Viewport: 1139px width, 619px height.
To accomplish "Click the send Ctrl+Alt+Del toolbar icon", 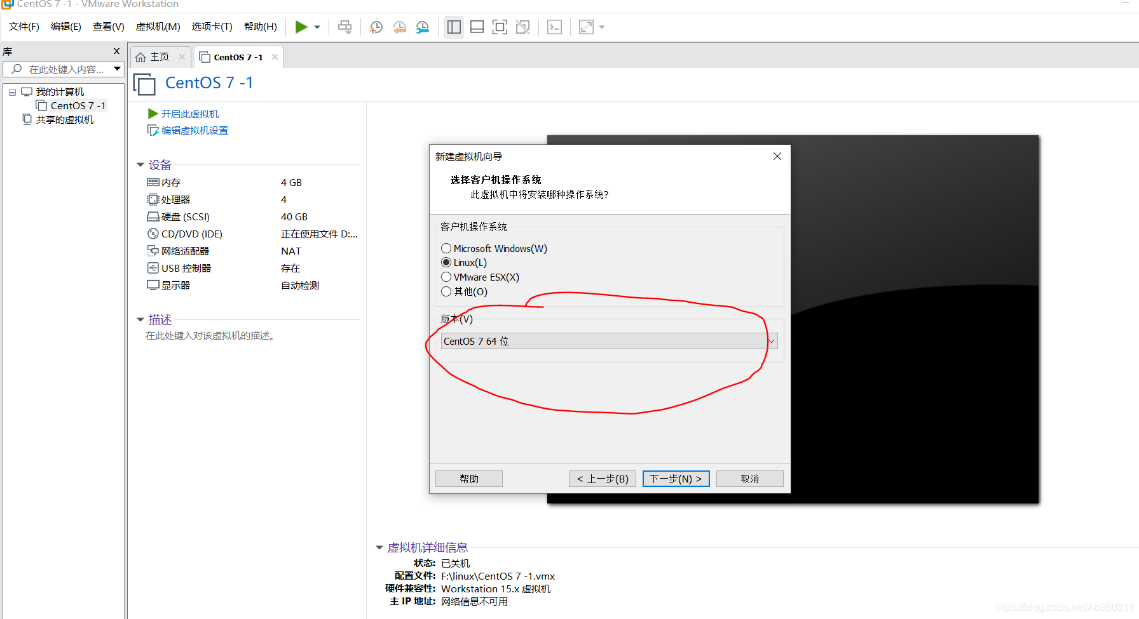I will coord(345,27).
